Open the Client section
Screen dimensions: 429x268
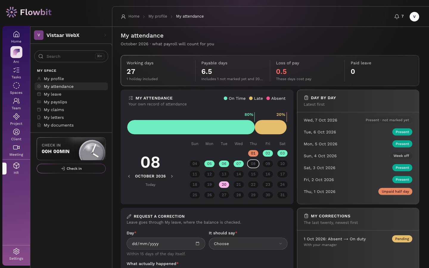tap(16, 135)
